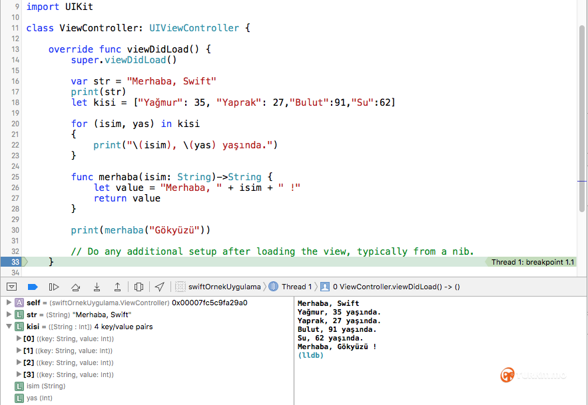Click the continue program execution icon
The image size is (588, 405).
pos(54,287)
